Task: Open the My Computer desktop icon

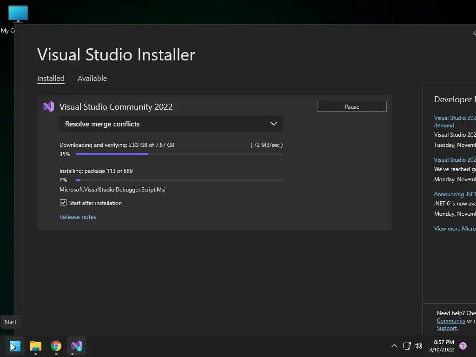Action: pyautogui.click(x=18, y=14)
